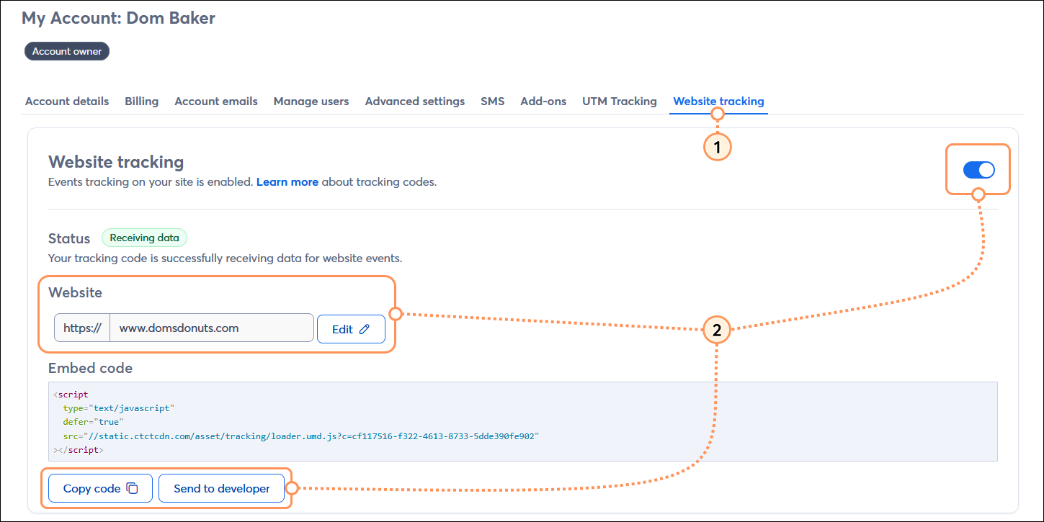Select the Add-ons tab
The image size is (1044, 522).
click(543, 101)
